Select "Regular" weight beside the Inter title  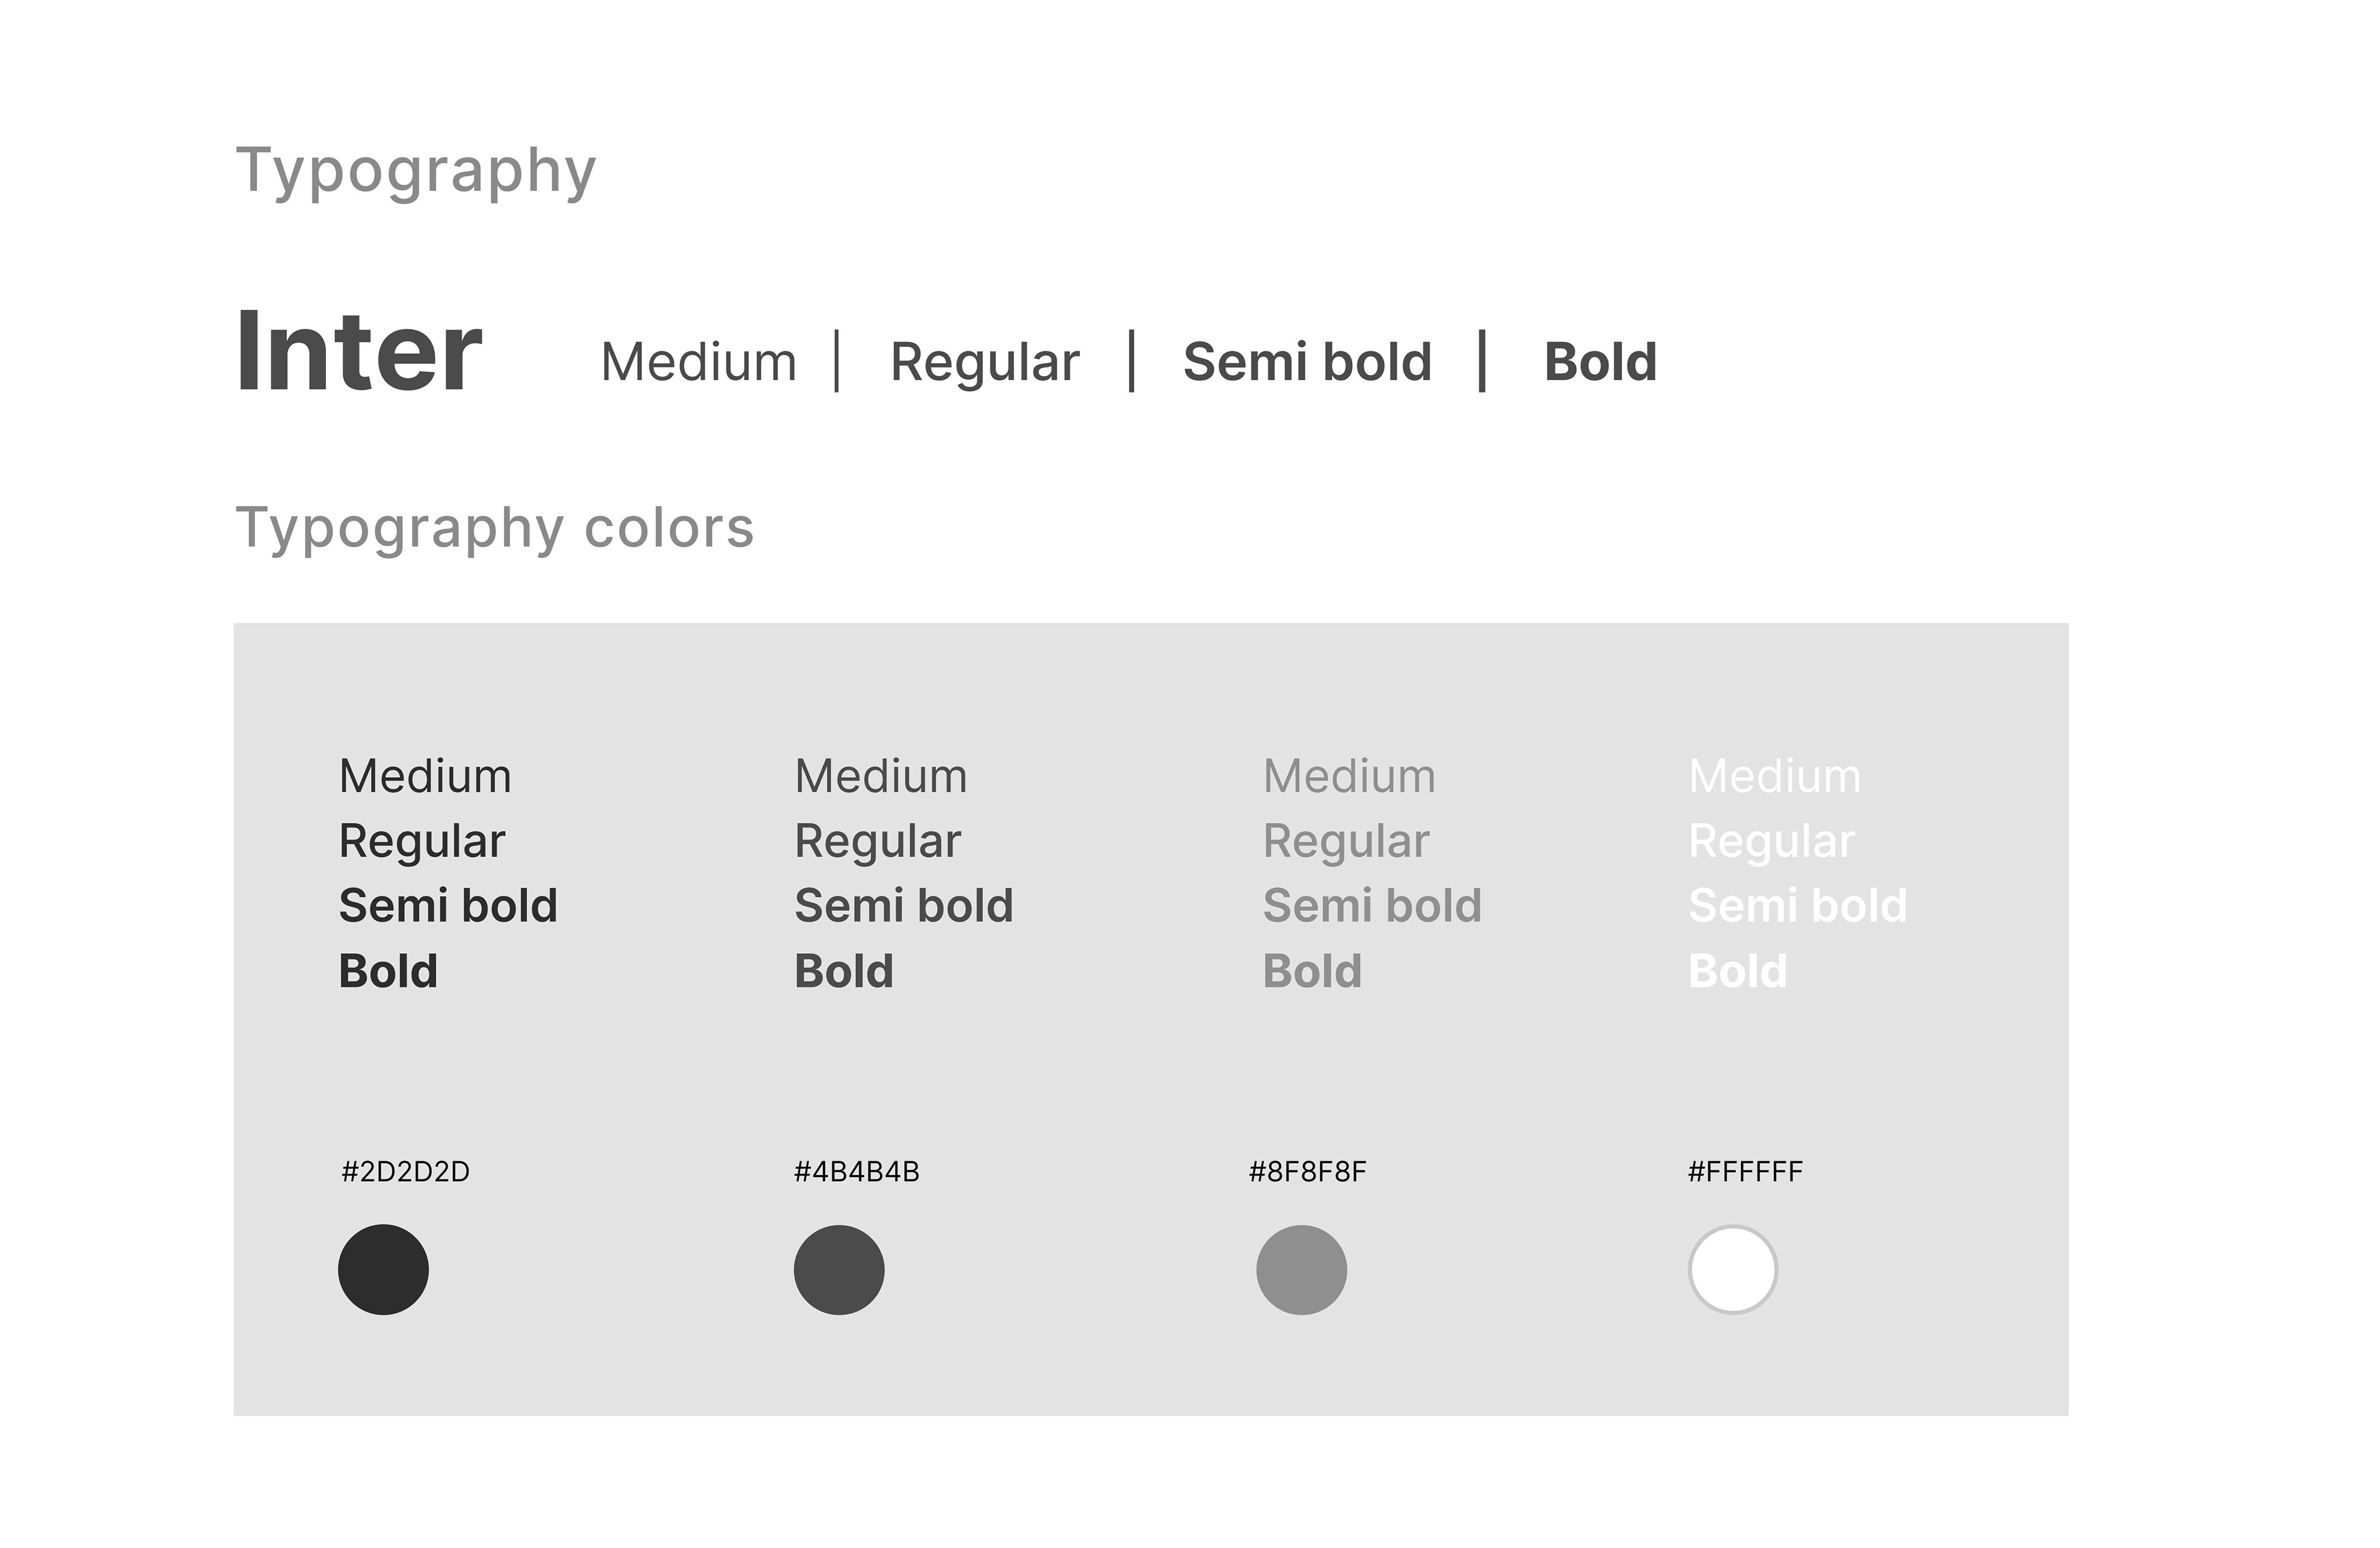(984, 362)
